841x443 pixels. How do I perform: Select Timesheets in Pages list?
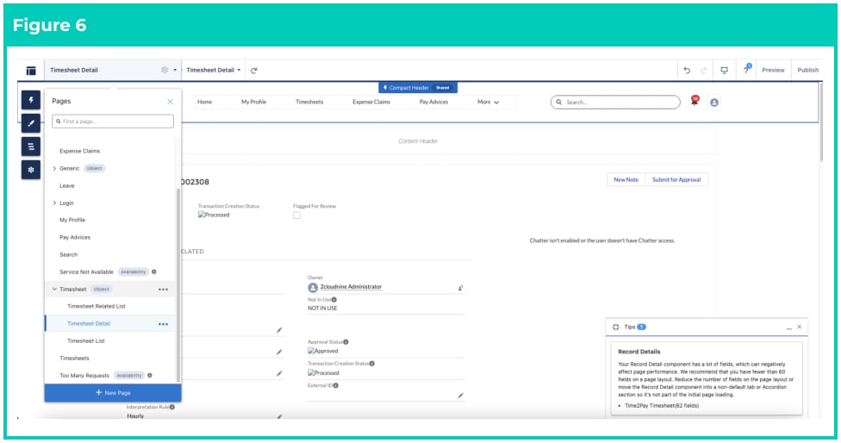click(x=74, y=359)
